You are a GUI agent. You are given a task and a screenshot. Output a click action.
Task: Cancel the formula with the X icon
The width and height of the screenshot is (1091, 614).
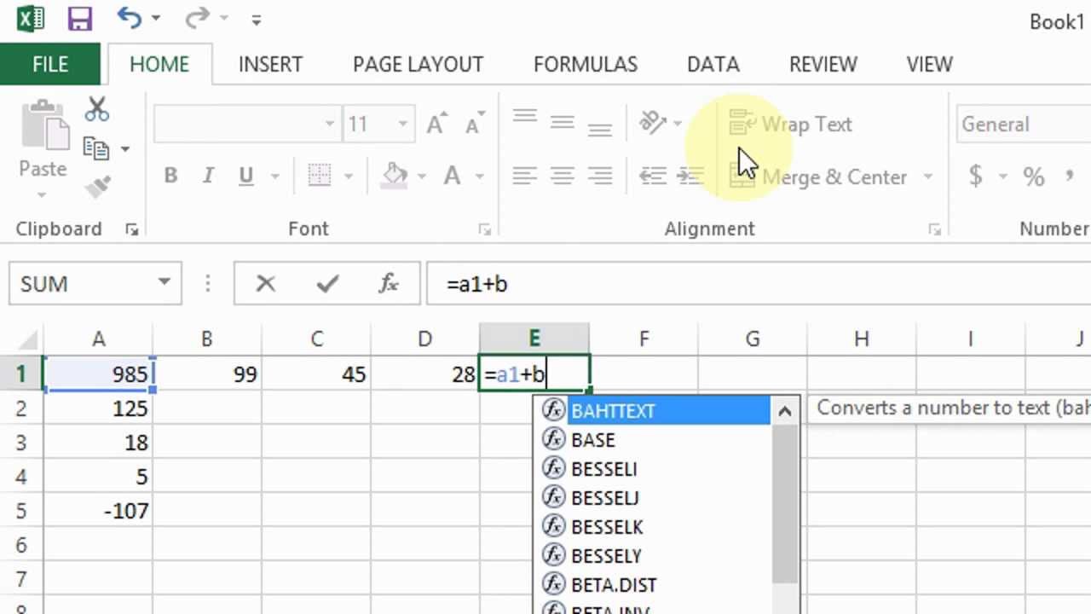266,284
